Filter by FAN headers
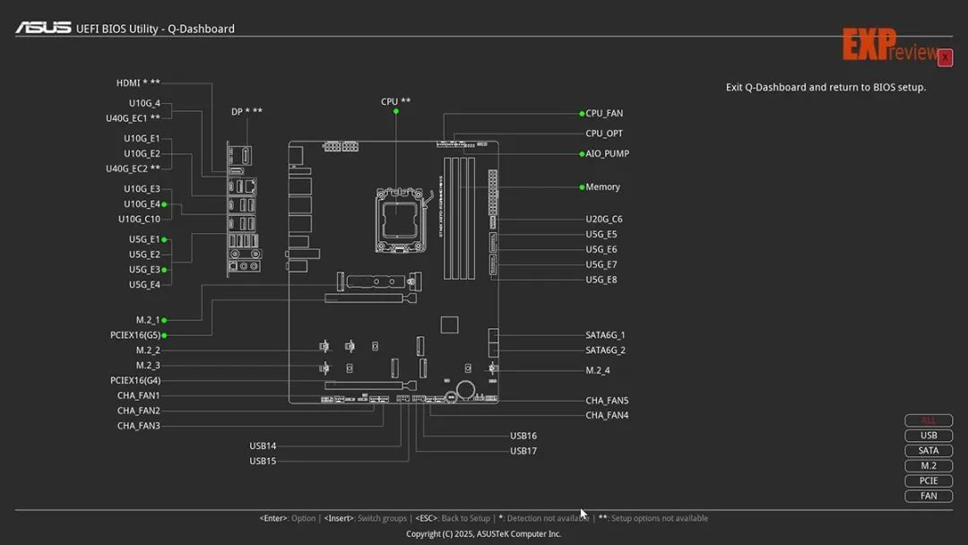The width and height of the screenshot is (968, 545). (929, 496)
